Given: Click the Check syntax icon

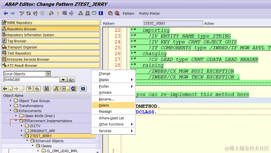Looking at the screenshot, I should click(51, 13).
